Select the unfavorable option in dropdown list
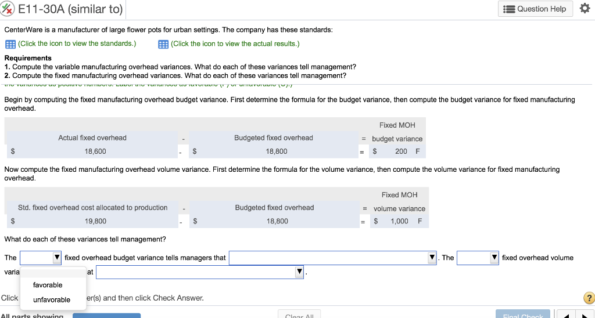 52,300
